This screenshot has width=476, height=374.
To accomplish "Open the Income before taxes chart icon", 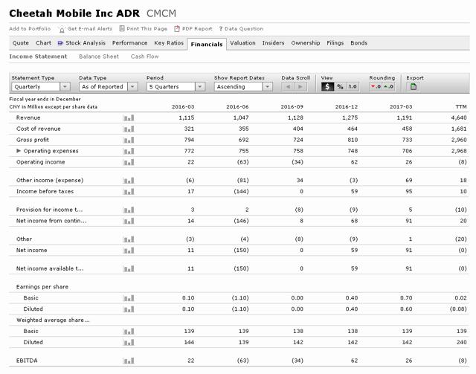I will click(129, 192).
